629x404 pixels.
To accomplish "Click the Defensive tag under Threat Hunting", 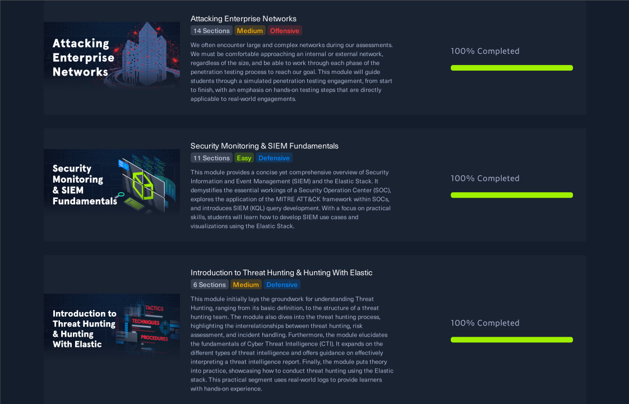I will [x=281, y=285].
